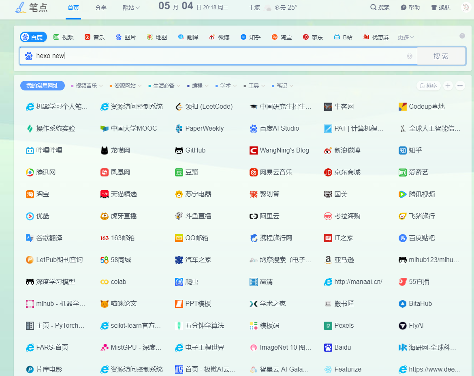Open the three-dot more options icon
Image resolution: width=474 pixels, height=376 pixels.
pos(460,86)
